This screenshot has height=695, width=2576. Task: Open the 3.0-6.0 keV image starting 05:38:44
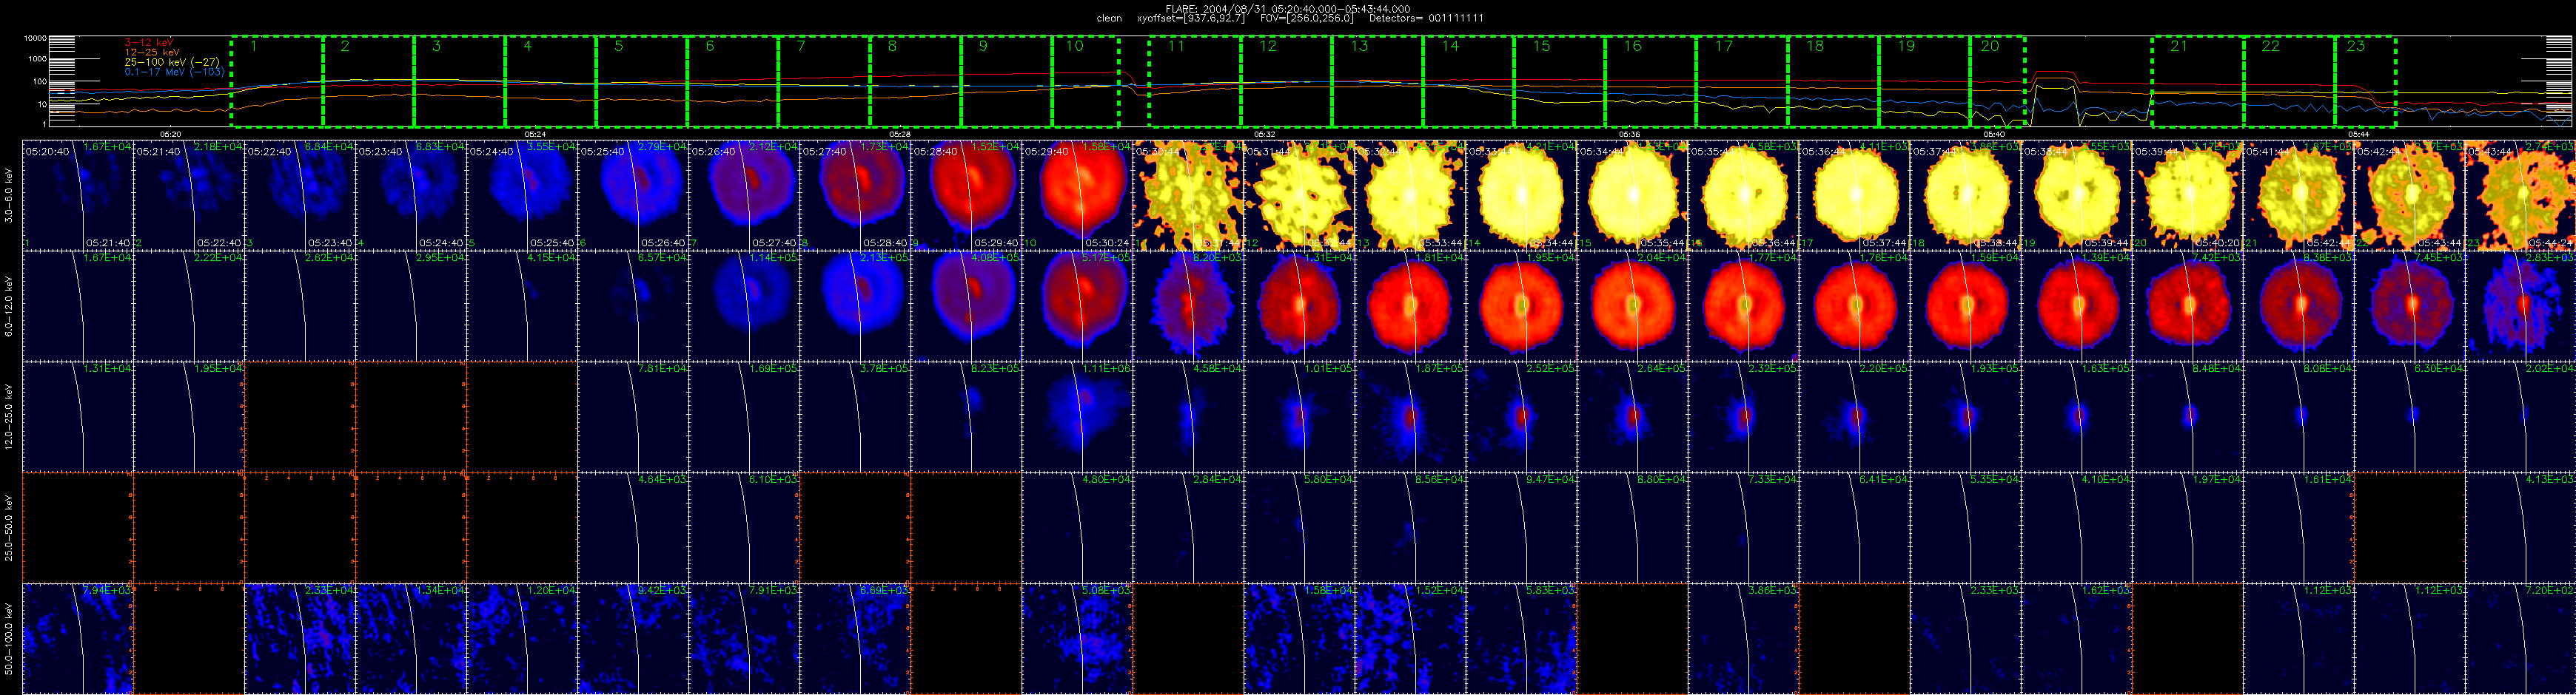(x=2076, y=194)
